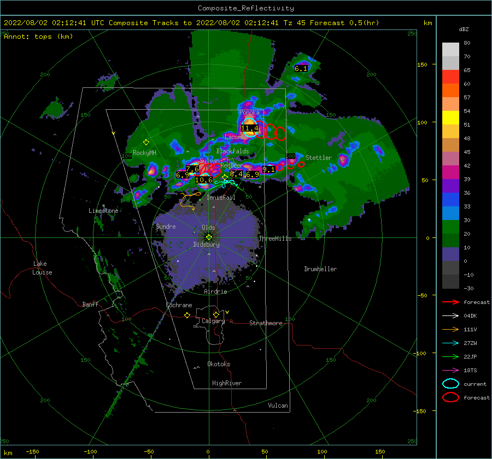Click the green 22JP arrow legend icon
Image resolution: width=492 pixels, height=459 pixels.
point(450,356)
